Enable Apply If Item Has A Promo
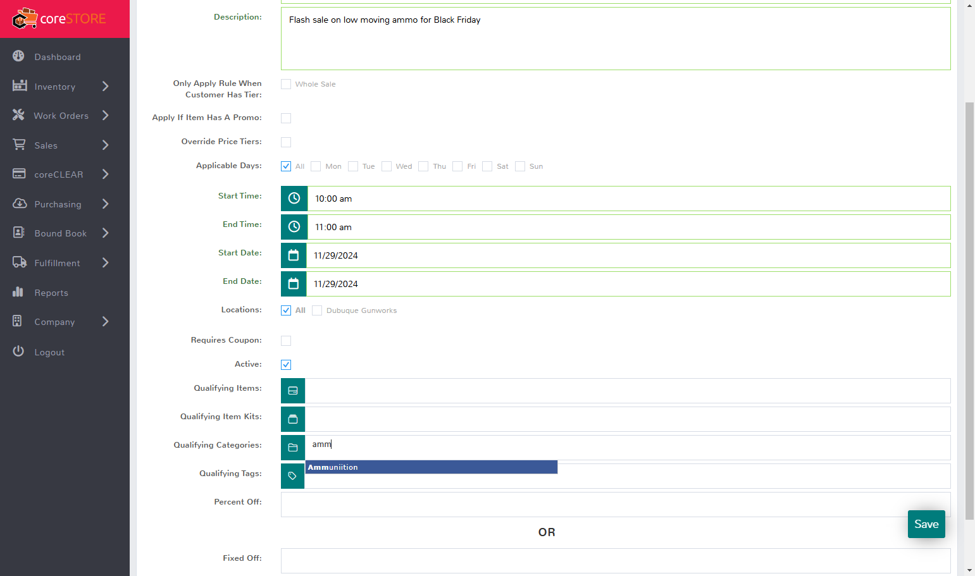The width and height of the screenshot is (975, 576). click(286, 118)
